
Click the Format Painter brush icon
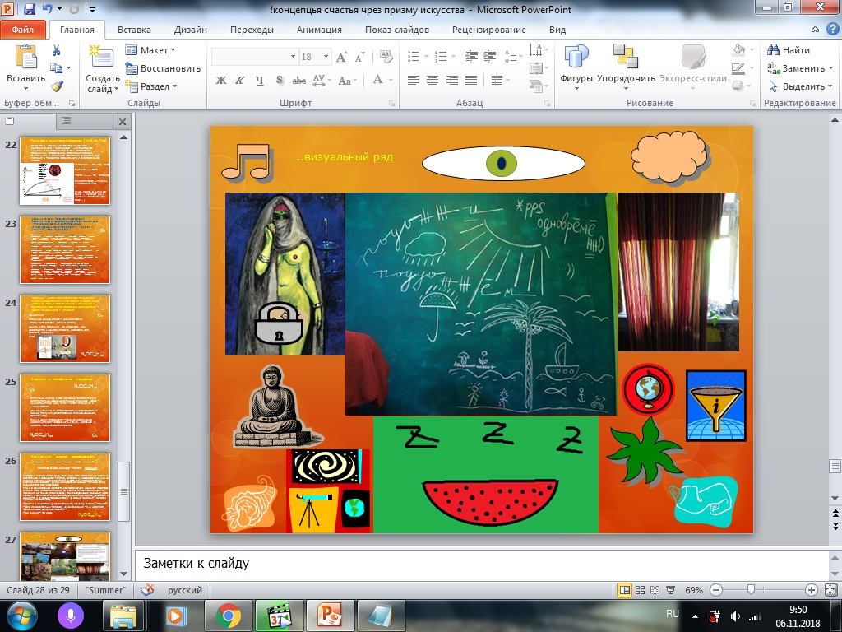tap(57, 86)
